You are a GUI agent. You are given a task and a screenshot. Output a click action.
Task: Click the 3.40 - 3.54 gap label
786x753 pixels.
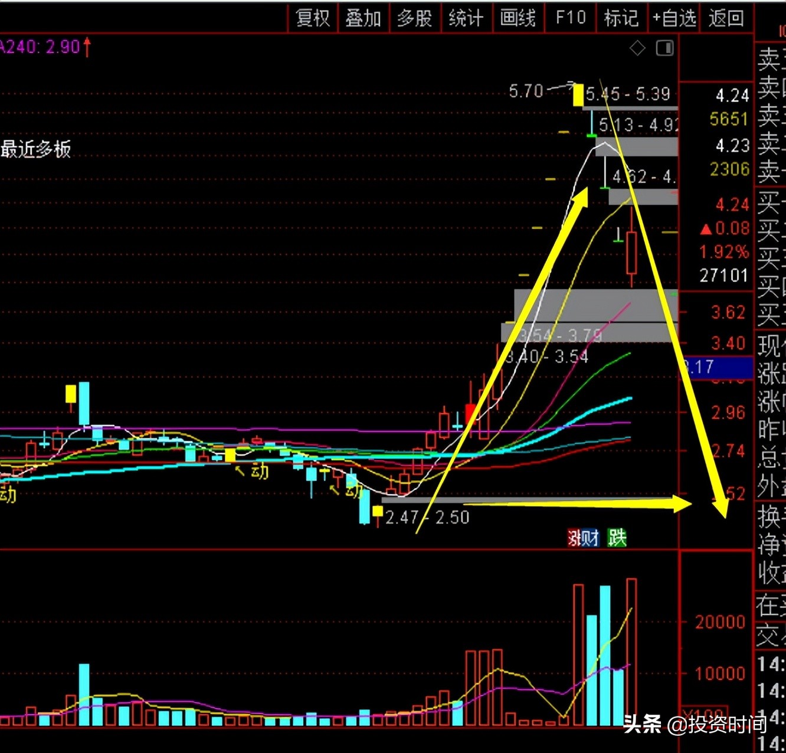[x=547, y=356]
